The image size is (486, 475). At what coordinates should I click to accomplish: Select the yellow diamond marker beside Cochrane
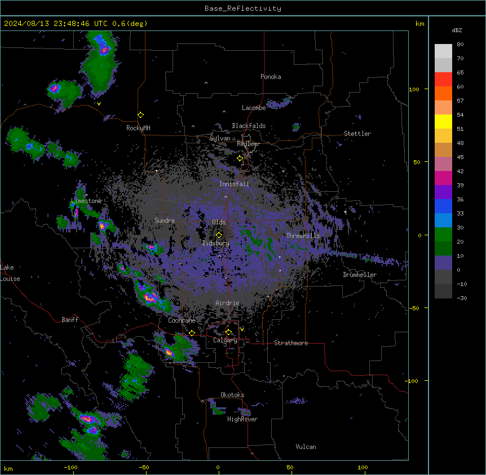pos(192,333)
